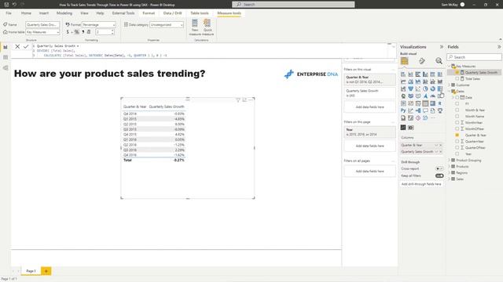Choose the Donut chart visual

click(x=433, y=89)
